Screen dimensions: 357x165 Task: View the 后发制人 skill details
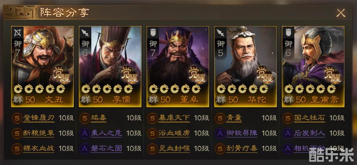(309, 133)
